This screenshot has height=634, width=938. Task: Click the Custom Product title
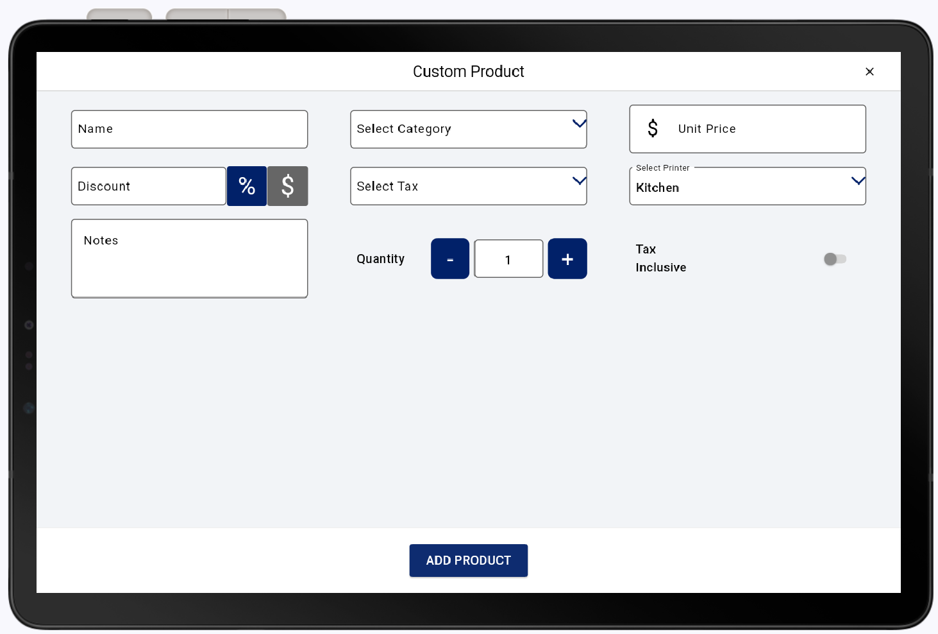[468, 71]
